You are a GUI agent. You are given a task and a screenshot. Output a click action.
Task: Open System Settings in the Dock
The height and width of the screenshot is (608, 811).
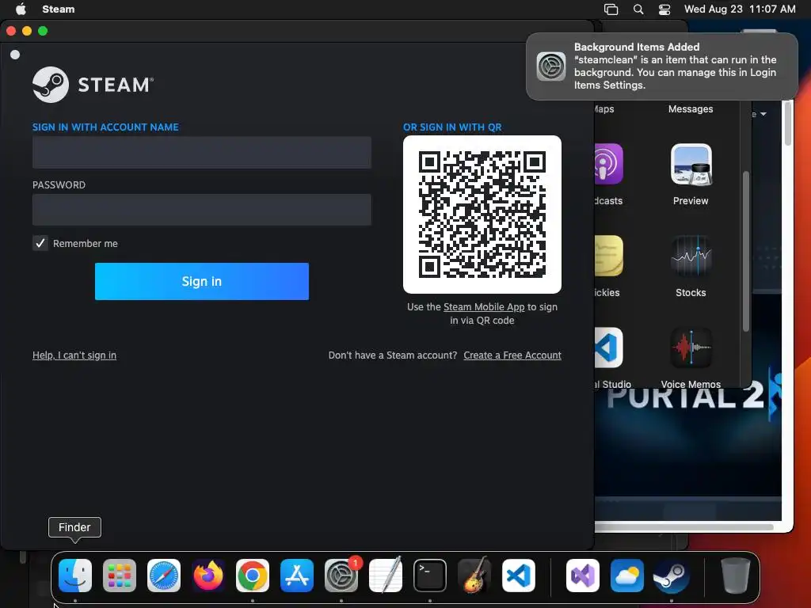click(x=341, y=576)
